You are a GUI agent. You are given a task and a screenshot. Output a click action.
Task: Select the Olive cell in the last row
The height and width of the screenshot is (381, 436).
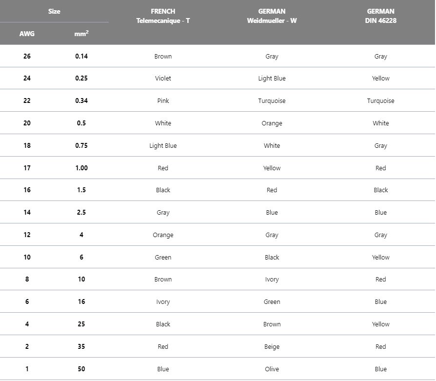[x=272, y=369]
